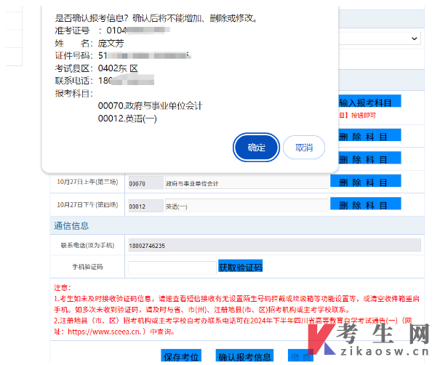
Task: Click the 获取验证码 button
Action: 241,267
